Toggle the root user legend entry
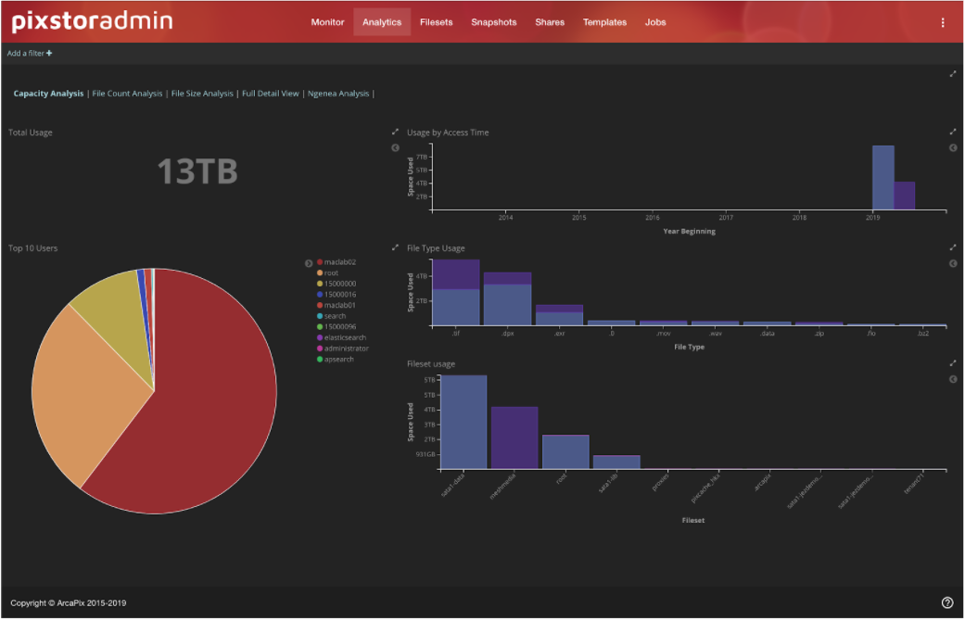This screenshot has width=965, height=621. [331, 272]
